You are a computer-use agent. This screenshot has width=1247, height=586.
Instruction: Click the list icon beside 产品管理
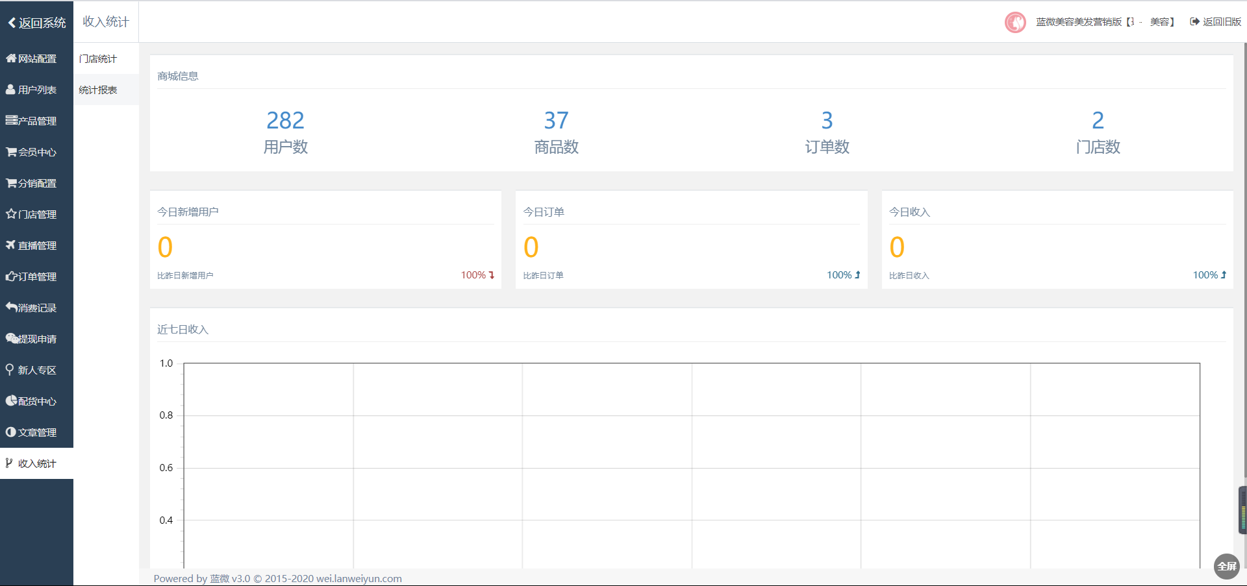coord(11,120)
